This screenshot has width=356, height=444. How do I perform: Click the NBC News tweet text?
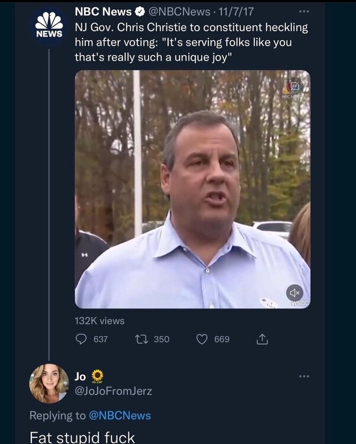(191, 42)
